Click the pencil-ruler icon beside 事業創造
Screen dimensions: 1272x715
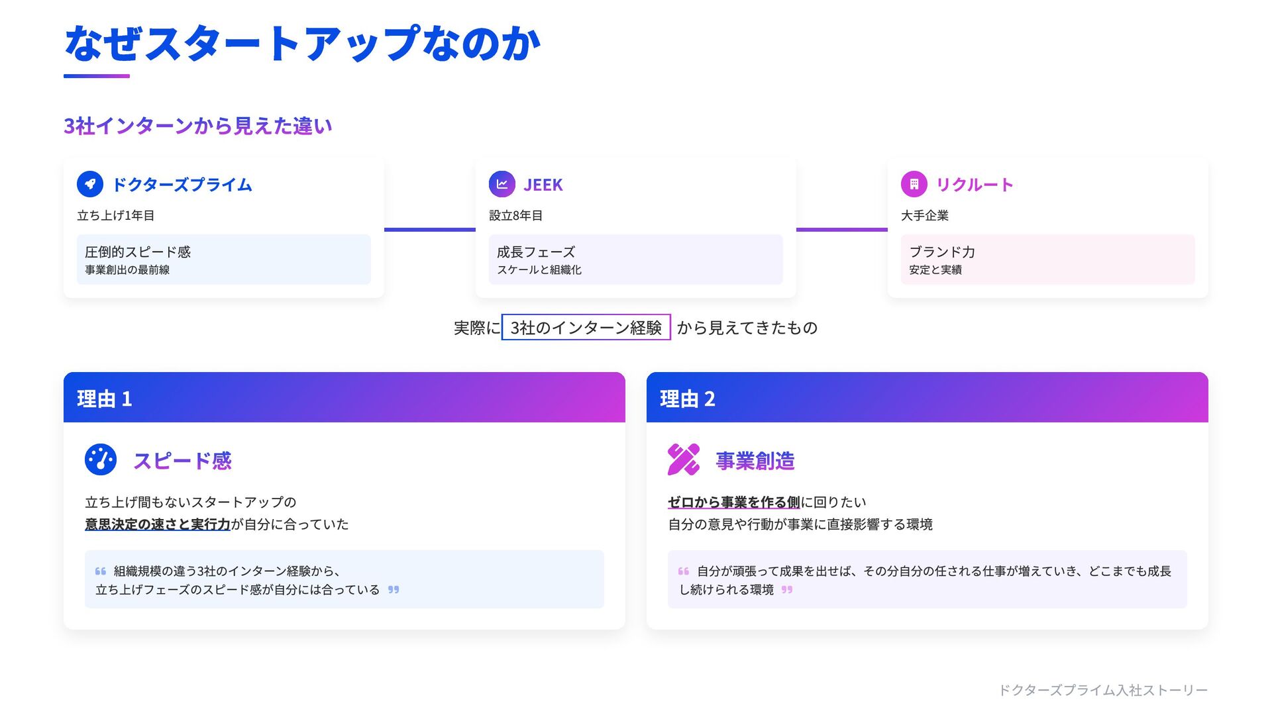tap(683, 459)
